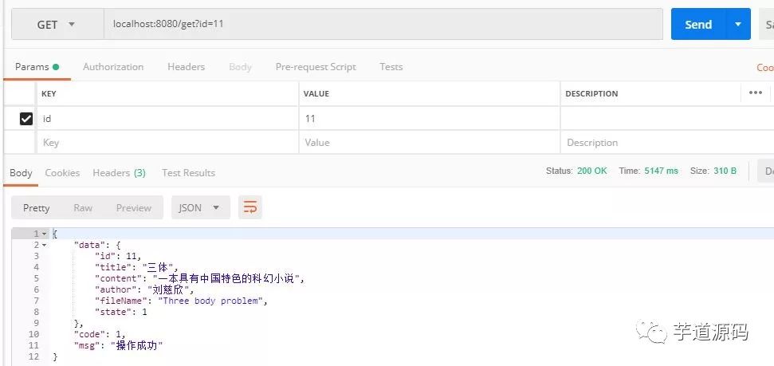
Task: Click the "title": "三体" line
Action: (x=136, y=267)
